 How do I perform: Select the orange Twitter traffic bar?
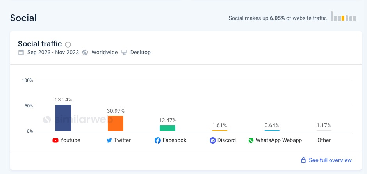pyautogui.click(x=116, y=123)
